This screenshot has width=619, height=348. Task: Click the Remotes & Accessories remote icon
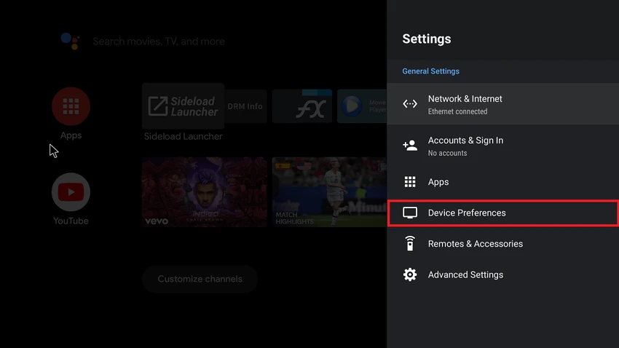(x=410, y=243)
